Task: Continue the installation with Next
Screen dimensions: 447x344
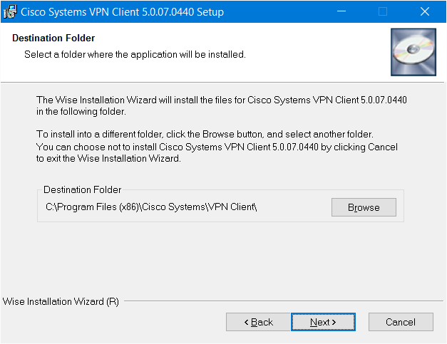Action: pyautogui.click(x=323, y=322)
